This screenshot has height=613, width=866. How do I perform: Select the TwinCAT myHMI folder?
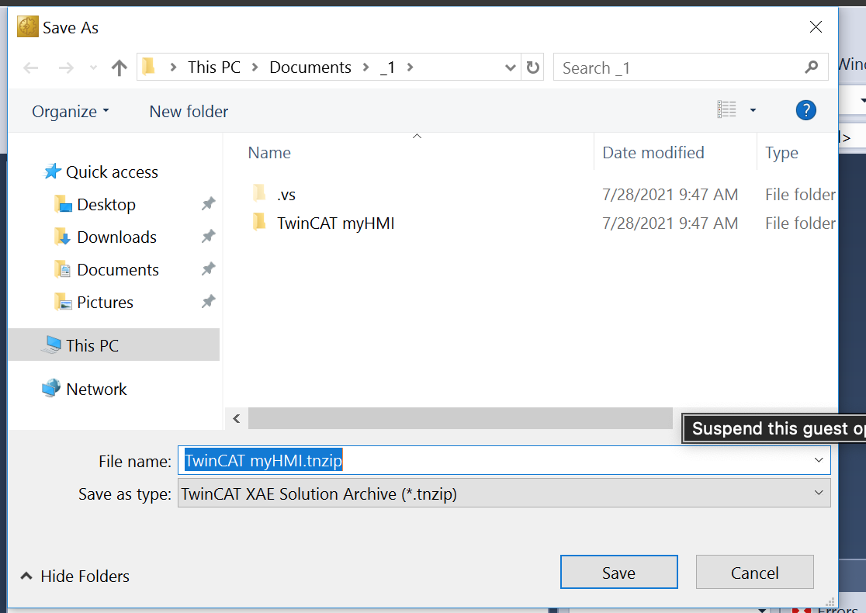click(336, 223)
